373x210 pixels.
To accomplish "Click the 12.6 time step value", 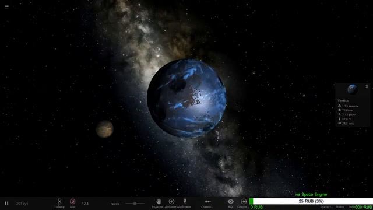I will coord(85,204).
